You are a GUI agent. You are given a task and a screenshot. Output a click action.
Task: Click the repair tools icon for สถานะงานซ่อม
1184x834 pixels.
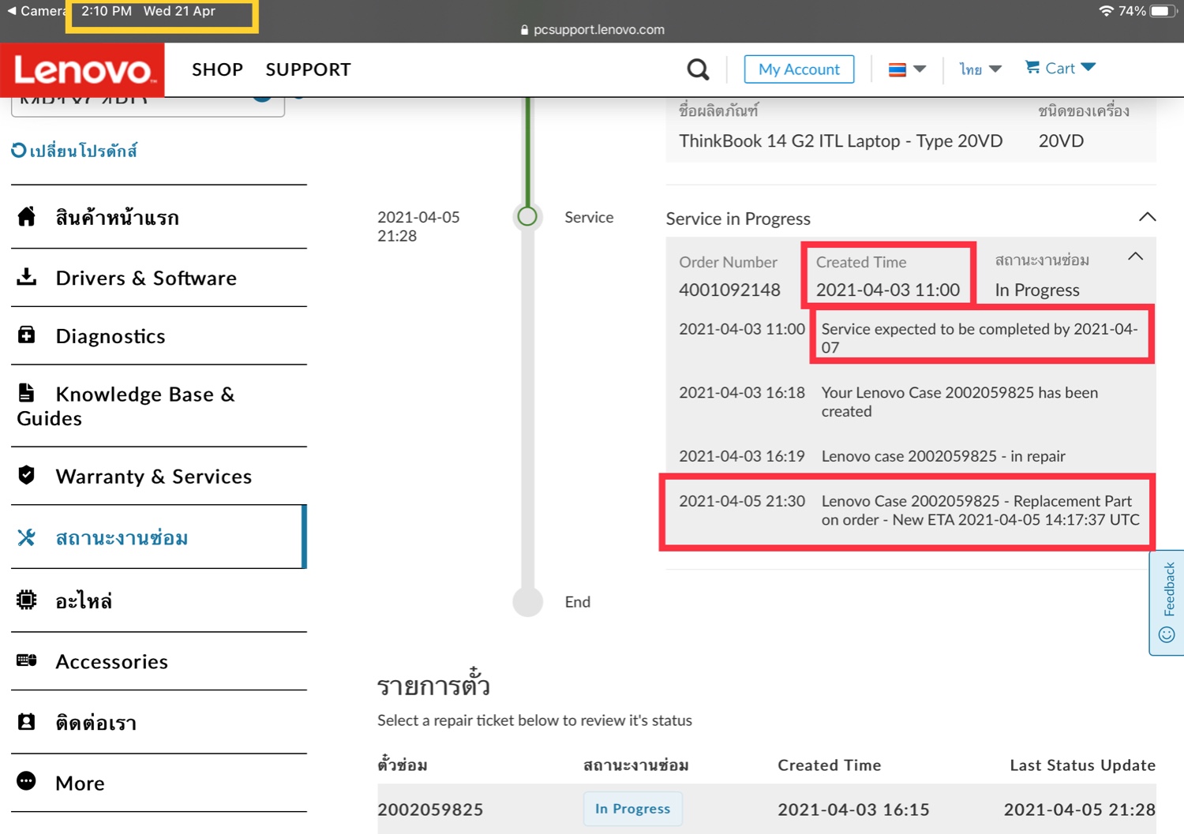pyautogui.click(x=27, y=537)
